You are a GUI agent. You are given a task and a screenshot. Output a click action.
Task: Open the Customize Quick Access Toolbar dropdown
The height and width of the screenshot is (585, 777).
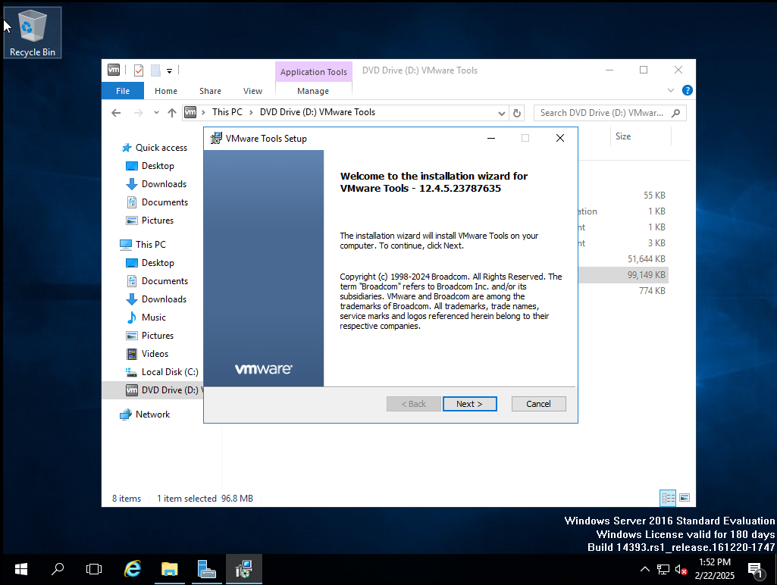[169, 70]
